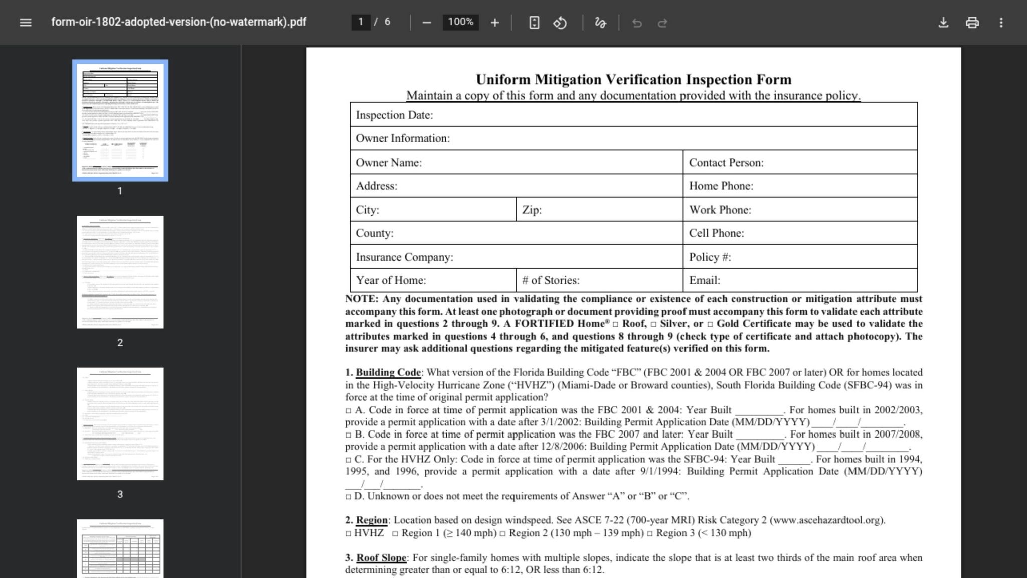This screenshot has width=1027, height=578.
Task: Click the Email cell
Action: click(x=800, y=280)
